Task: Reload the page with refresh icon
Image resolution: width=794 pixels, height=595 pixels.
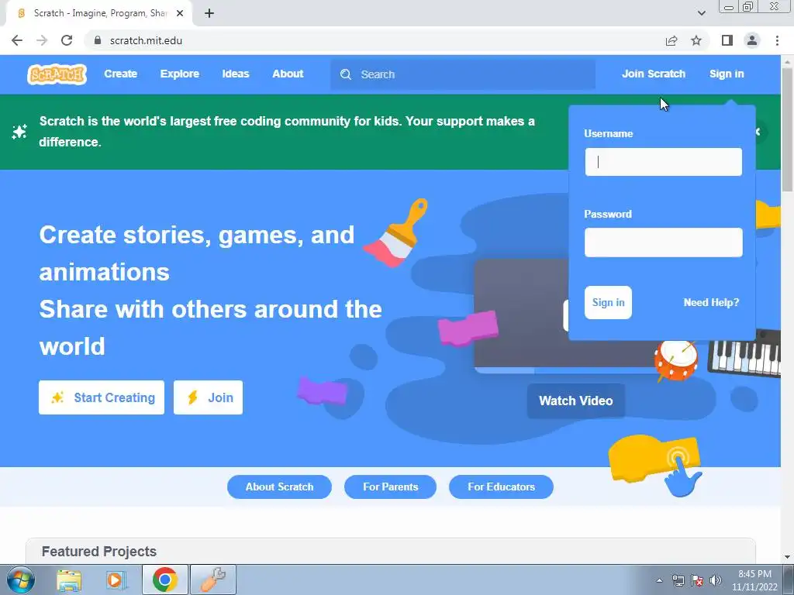Action: (67, 40)
